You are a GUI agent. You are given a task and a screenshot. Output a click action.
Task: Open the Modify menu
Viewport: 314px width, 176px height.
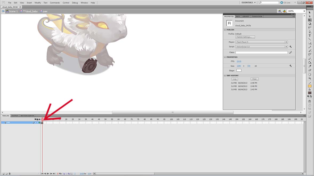pos(38,3)
